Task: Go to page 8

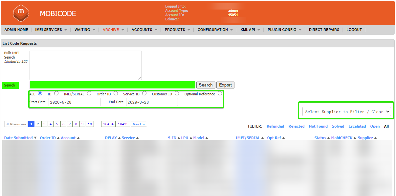Action: pyautogui.click(x=76, y=124)
